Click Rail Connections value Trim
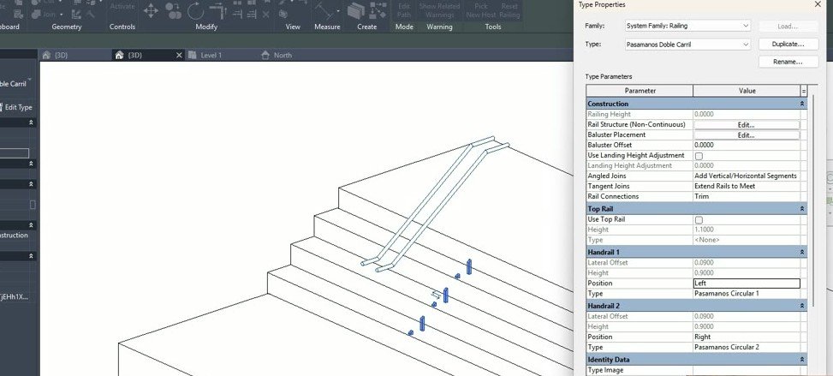The height and width of the screenshot is (376, 833). pyautogui.click(x=747, y=196)
